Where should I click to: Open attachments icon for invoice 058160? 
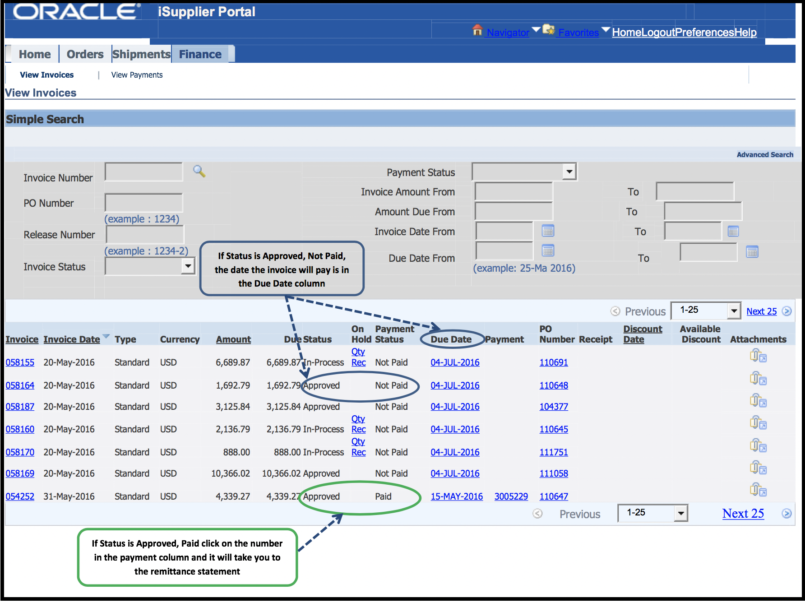[758, 423]
